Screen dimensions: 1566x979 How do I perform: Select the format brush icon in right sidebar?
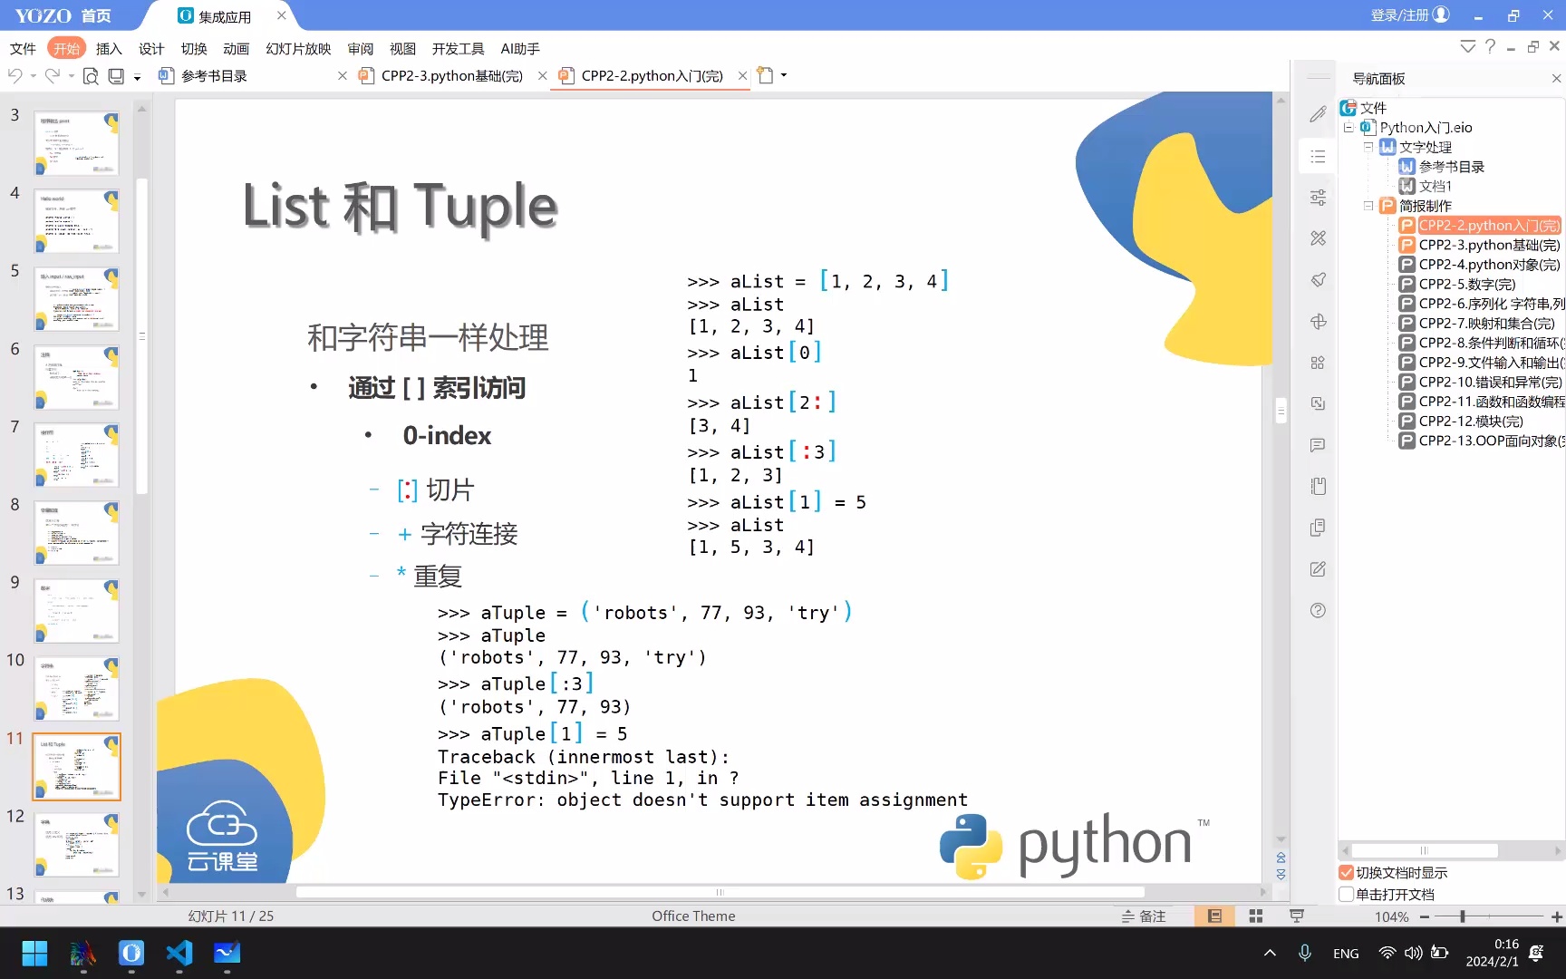1318,279
